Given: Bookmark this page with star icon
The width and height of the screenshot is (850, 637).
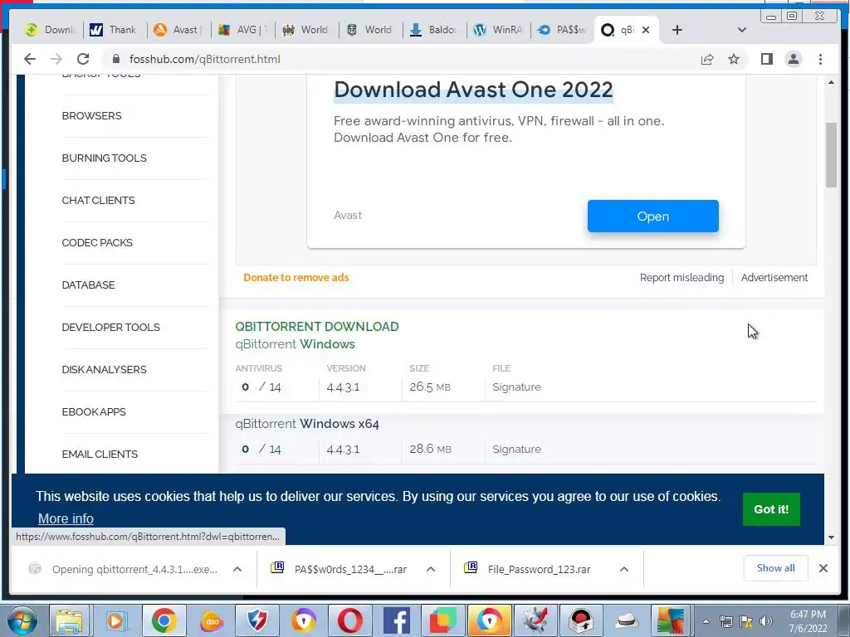Looking at the screenshot, I should tap(734, 59).
